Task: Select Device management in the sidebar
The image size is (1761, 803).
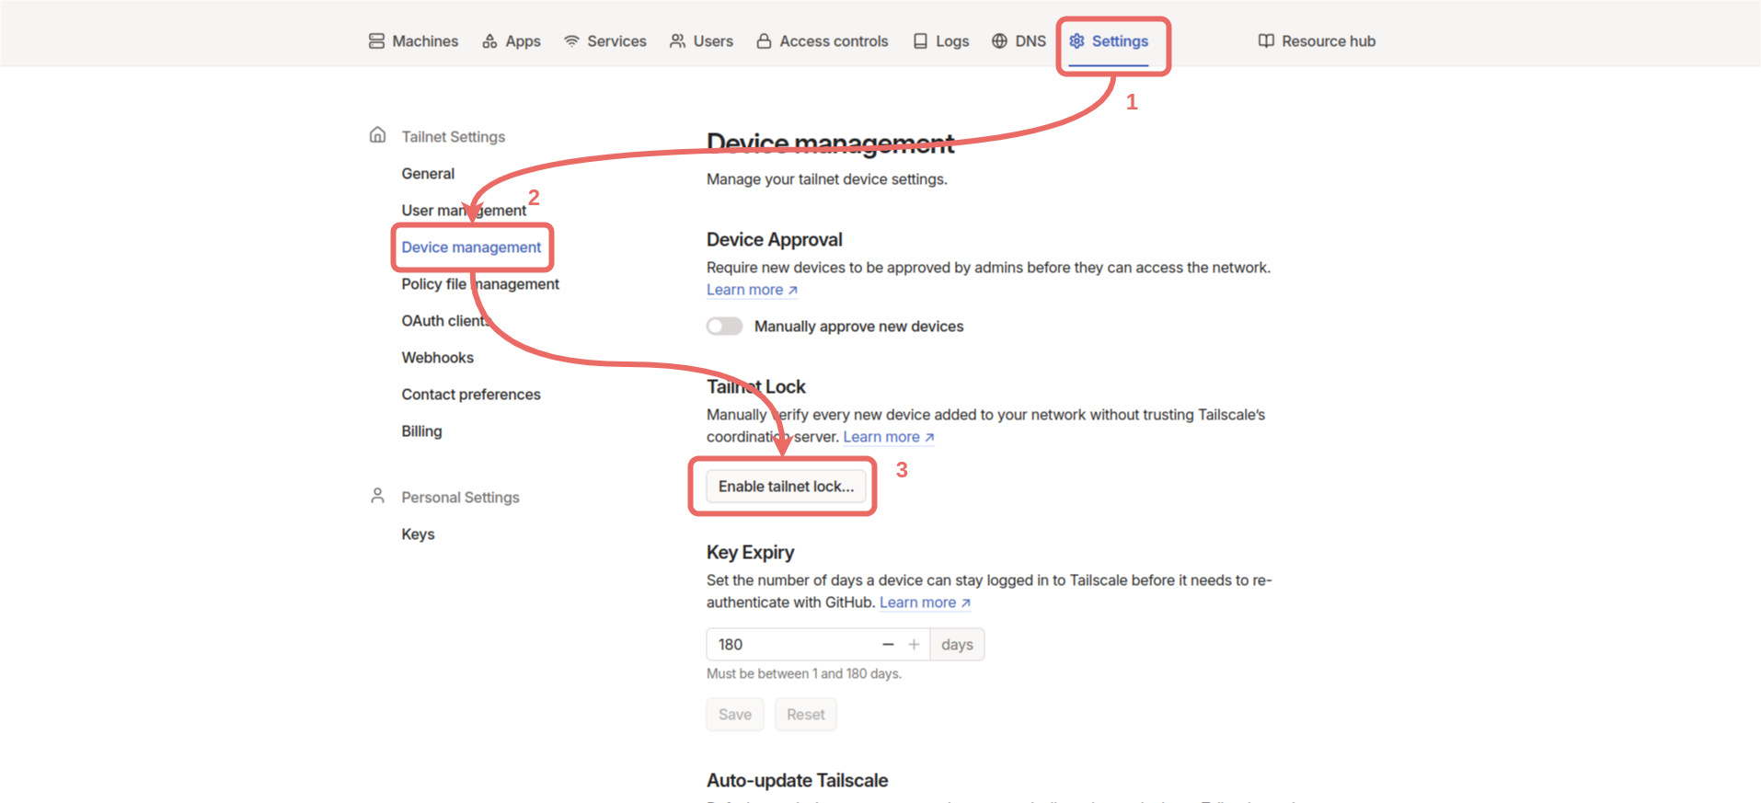Action: pyautogui.click(x=471, y=247)
